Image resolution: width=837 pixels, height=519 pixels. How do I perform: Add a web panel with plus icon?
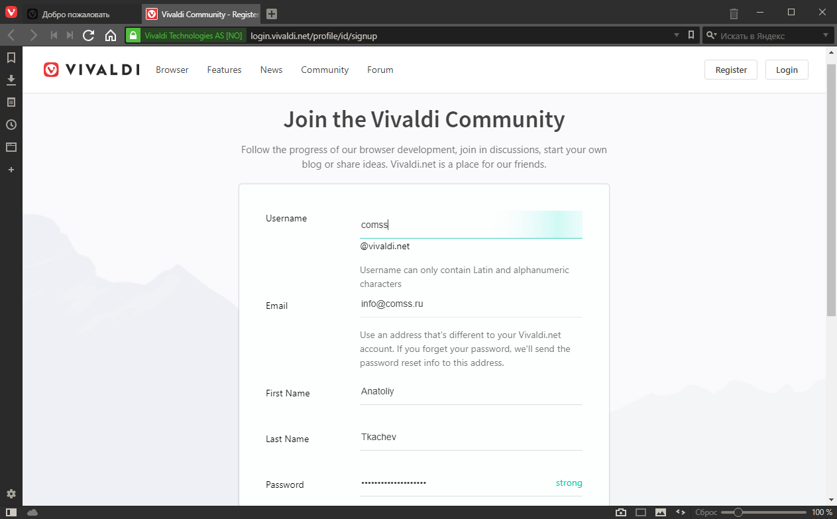point(11,170)
